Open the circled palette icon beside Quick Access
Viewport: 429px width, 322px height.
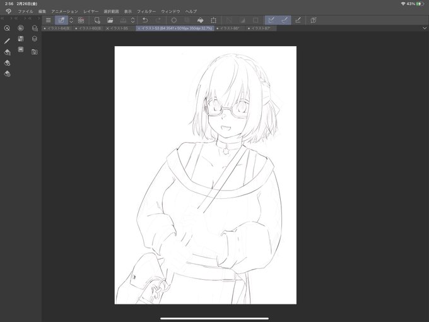(21, 28)
